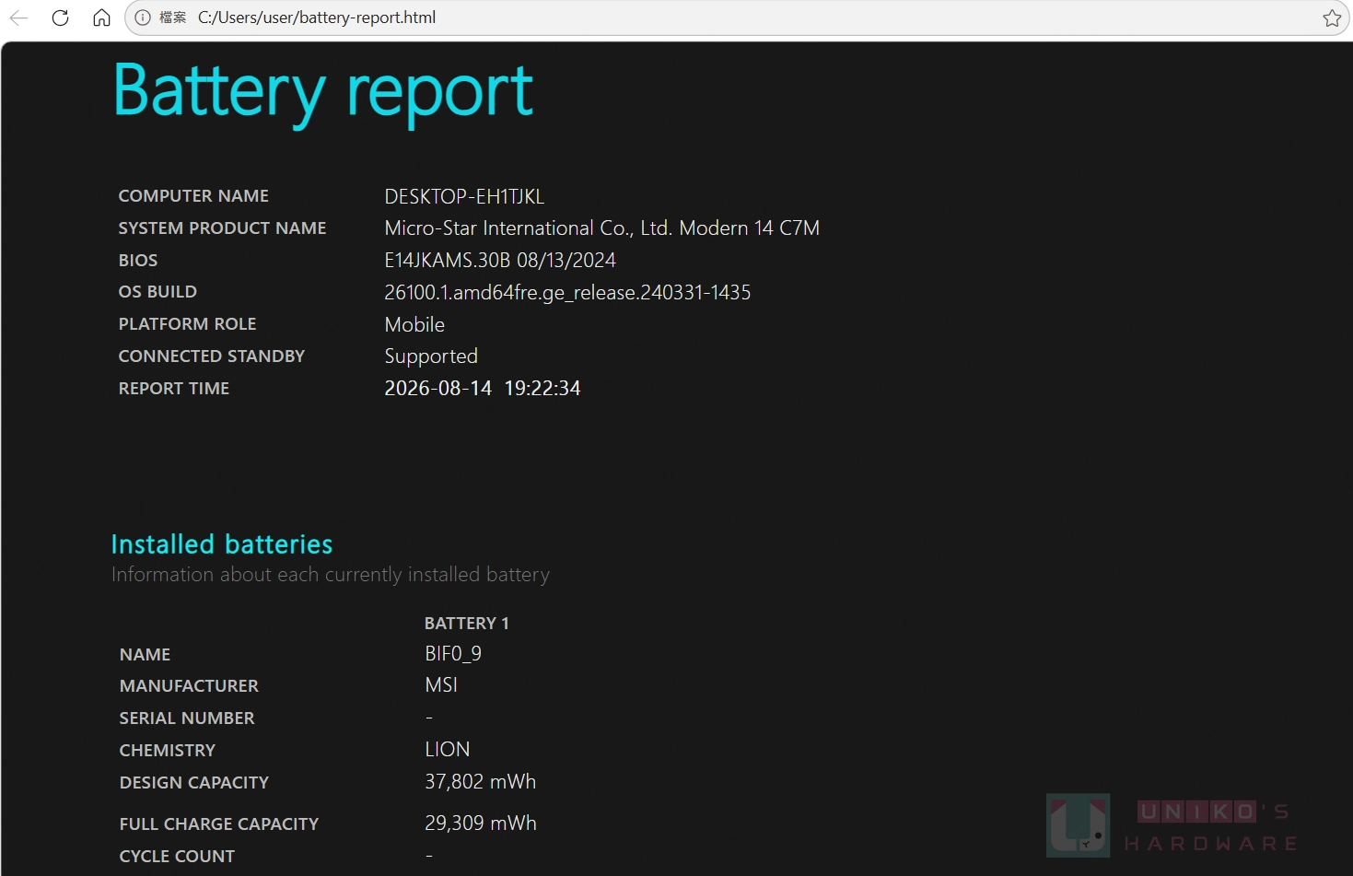The width and height of the screenshot is (1353, 876).
Task: Select the CHEMISTRY label
Action: pyautogui.click(x=168, y=751)
